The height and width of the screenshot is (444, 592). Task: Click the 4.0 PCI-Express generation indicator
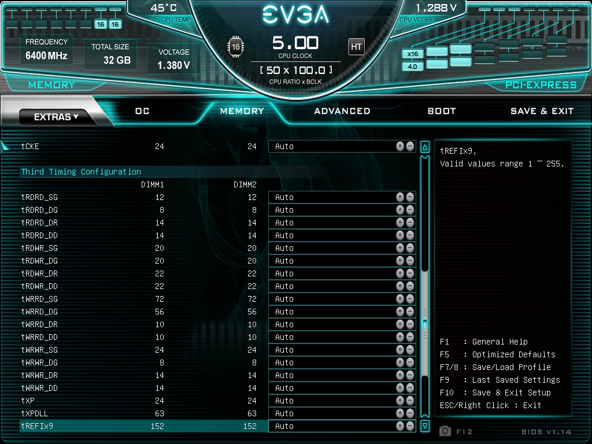412,66
